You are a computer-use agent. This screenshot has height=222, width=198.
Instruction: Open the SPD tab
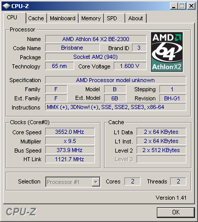[114, 18]
